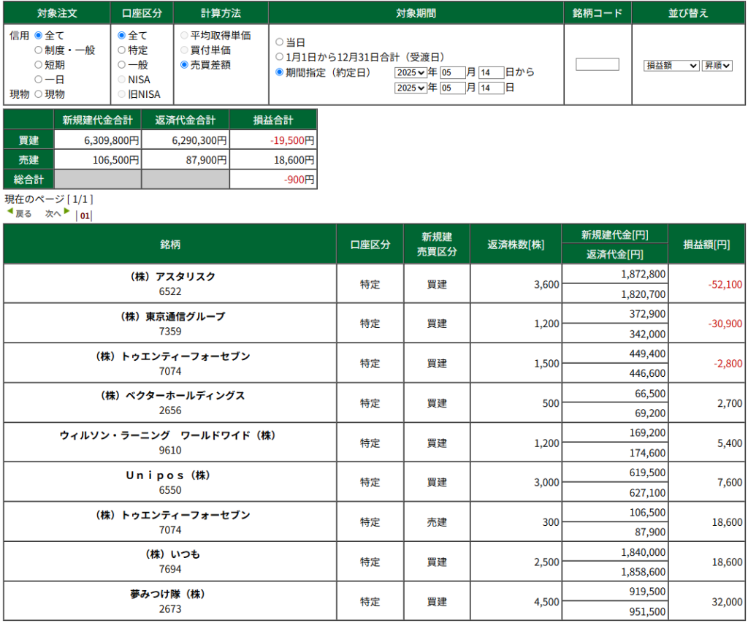
Task: Click ベクターホールディングス stock name
Action: [170, 395]
